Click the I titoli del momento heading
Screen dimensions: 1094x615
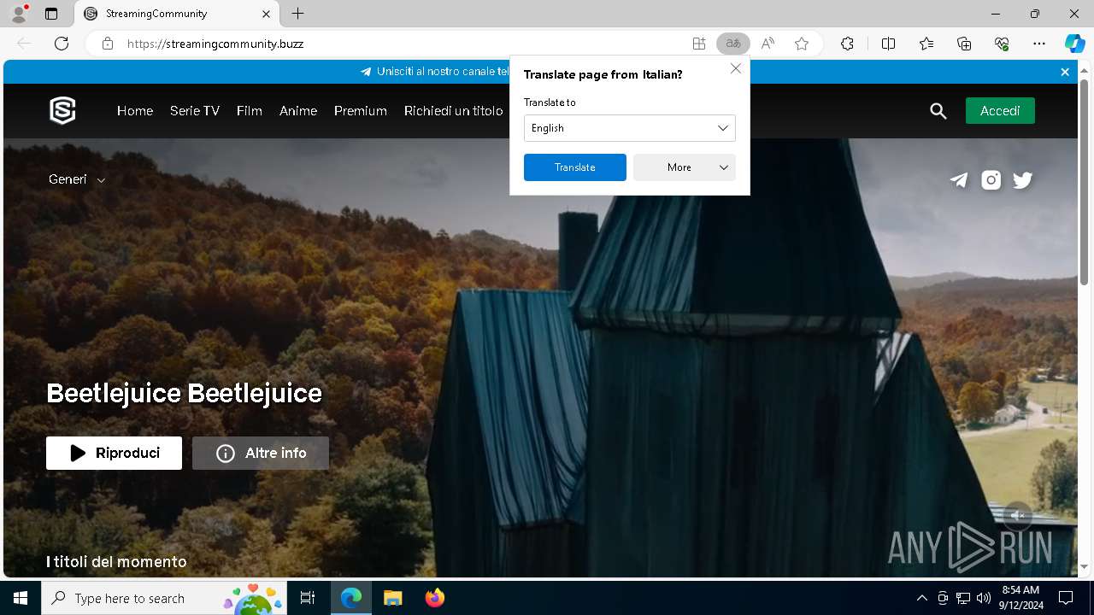pyautogui.click(x=116, y=561)
